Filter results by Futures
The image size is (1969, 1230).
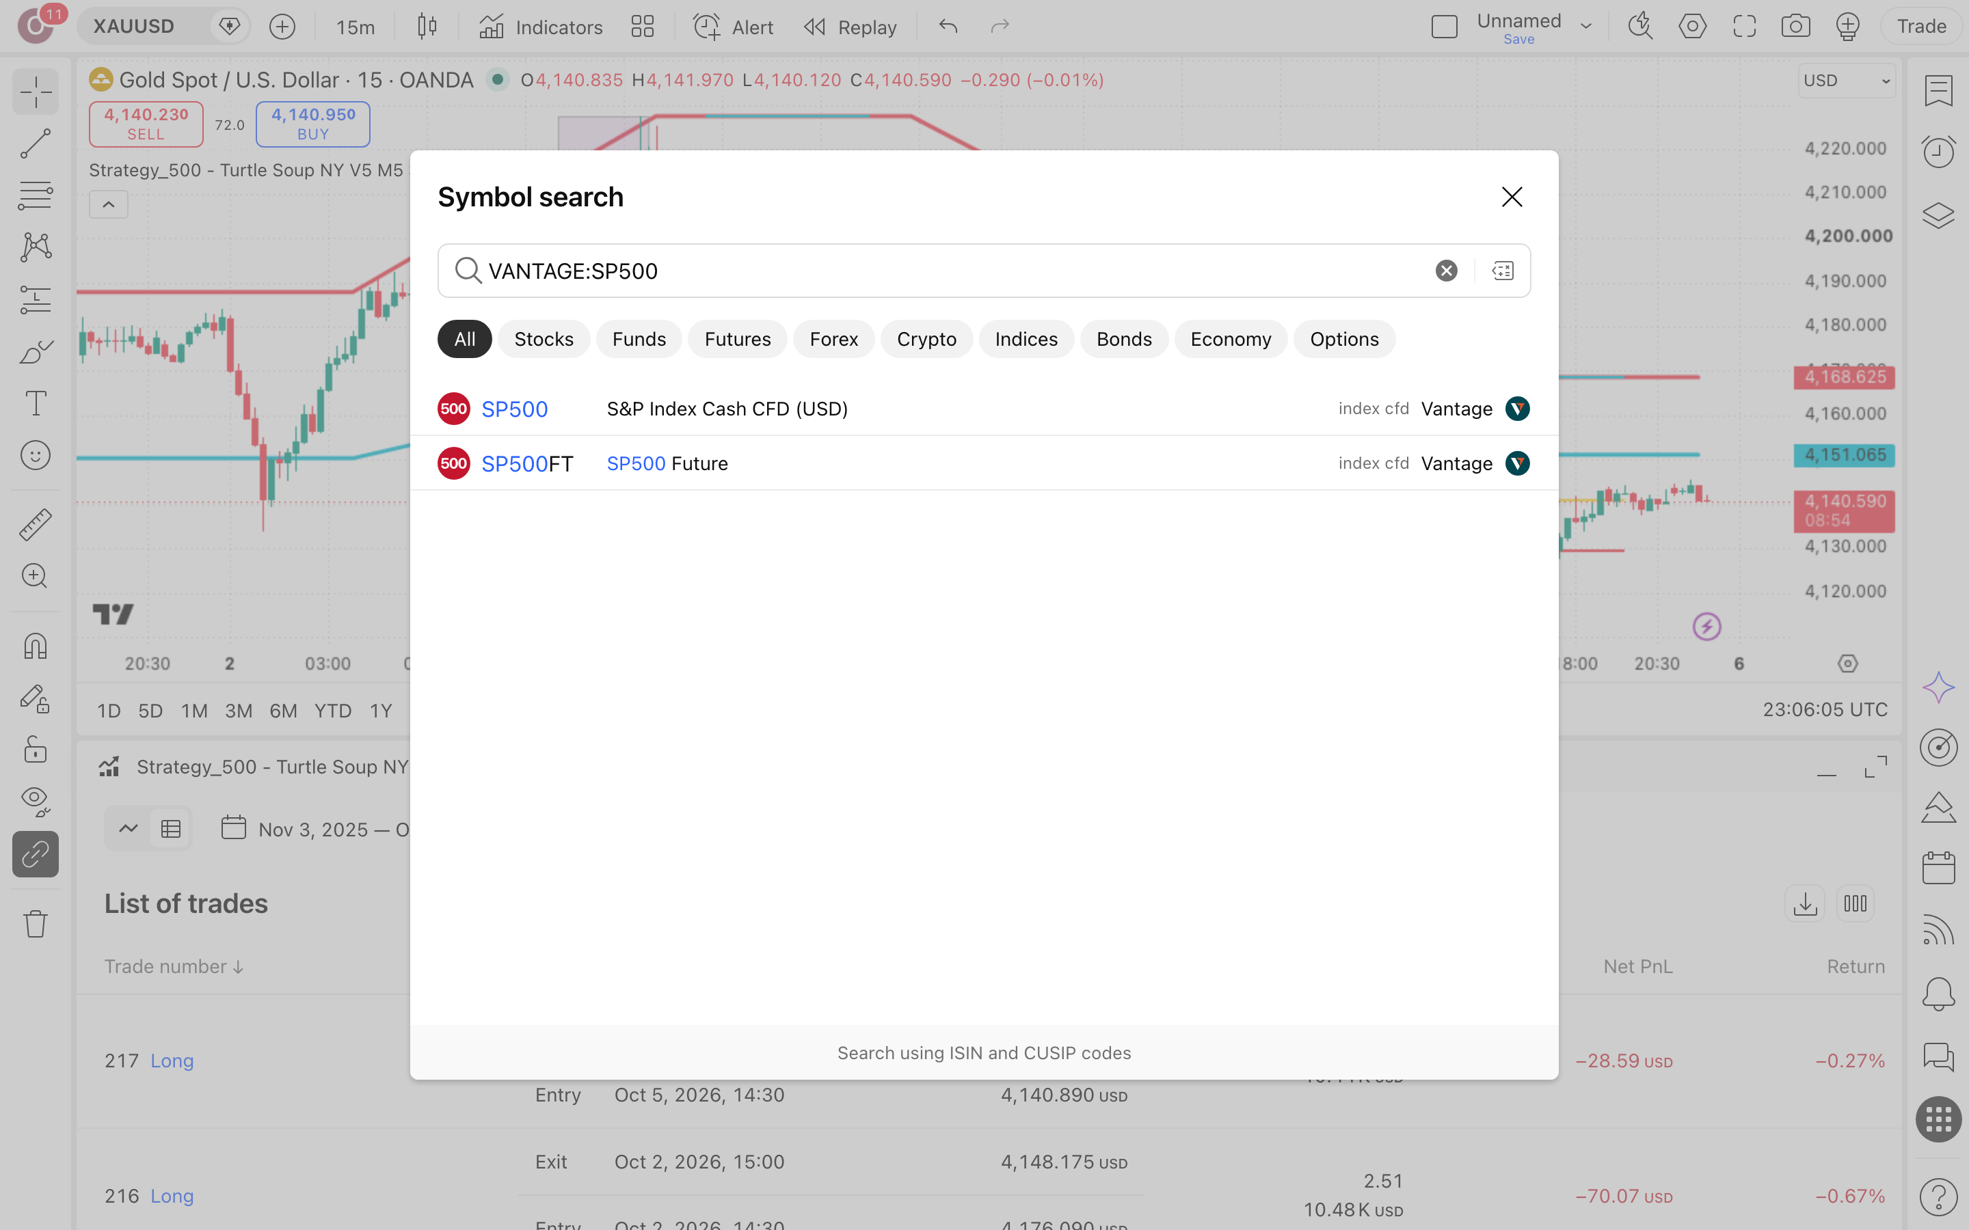[x=737, y=339]
